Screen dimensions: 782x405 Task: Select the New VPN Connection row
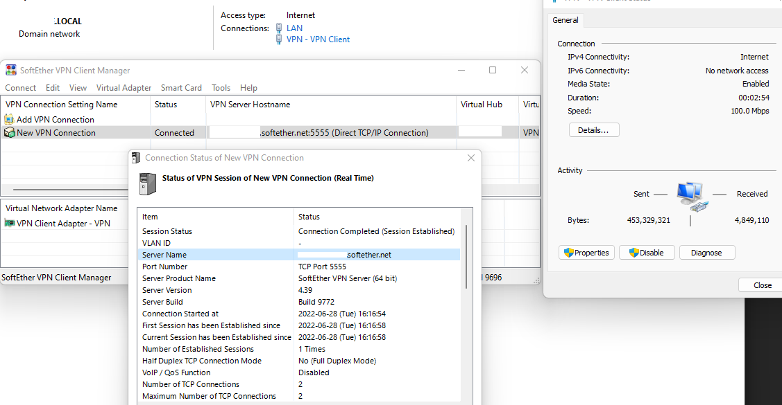(271, 133)
